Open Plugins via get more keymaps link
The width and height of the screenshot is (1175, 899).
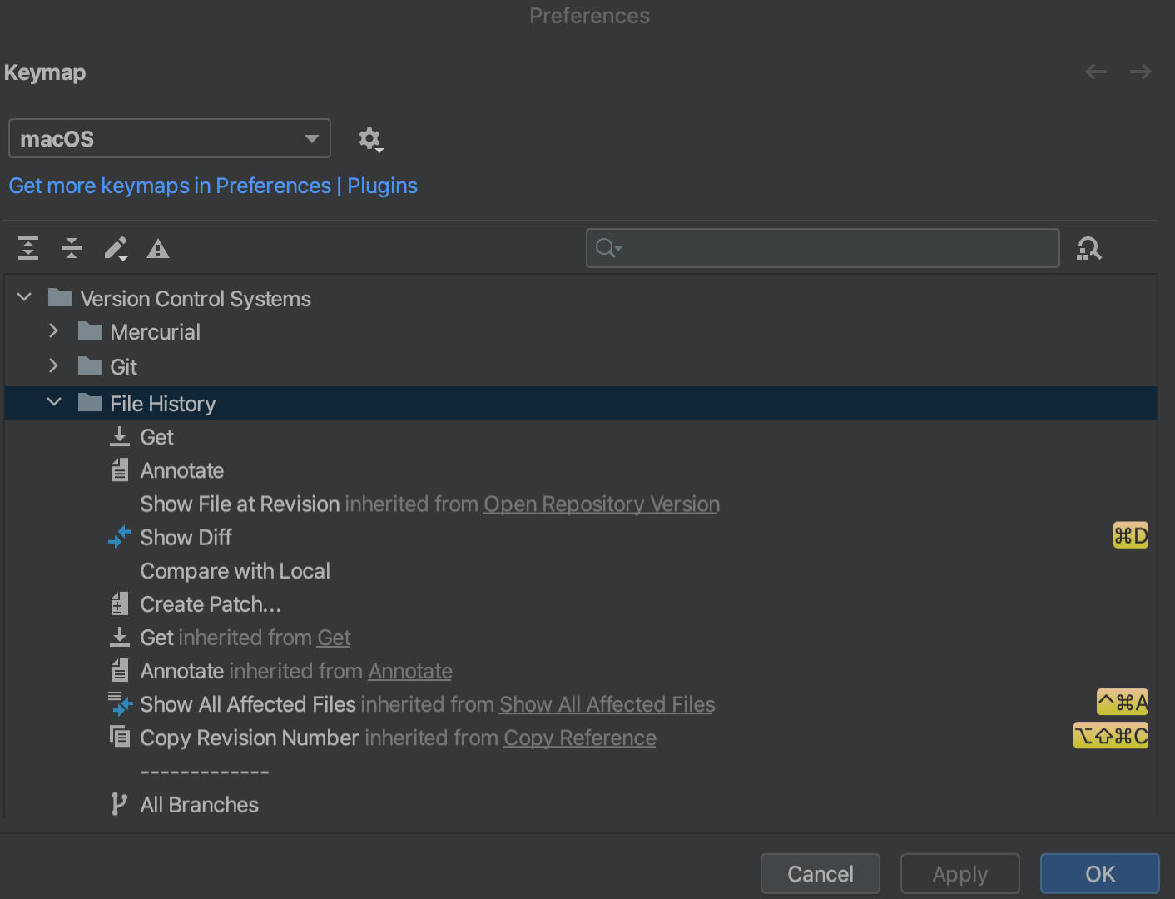point(212,185)
